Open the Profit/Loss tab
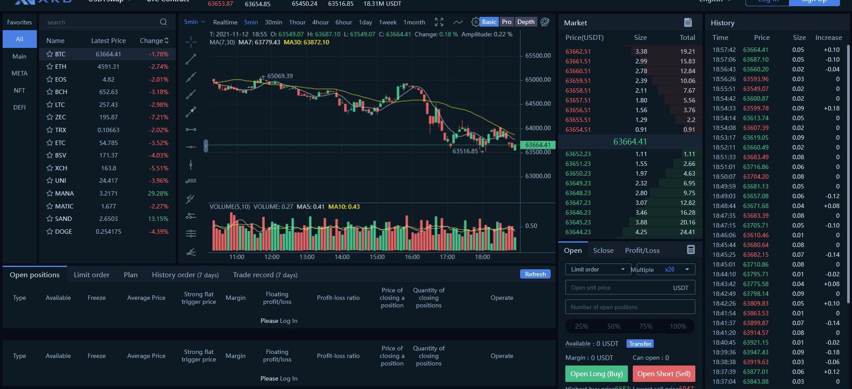 click(x=642, y=250)
